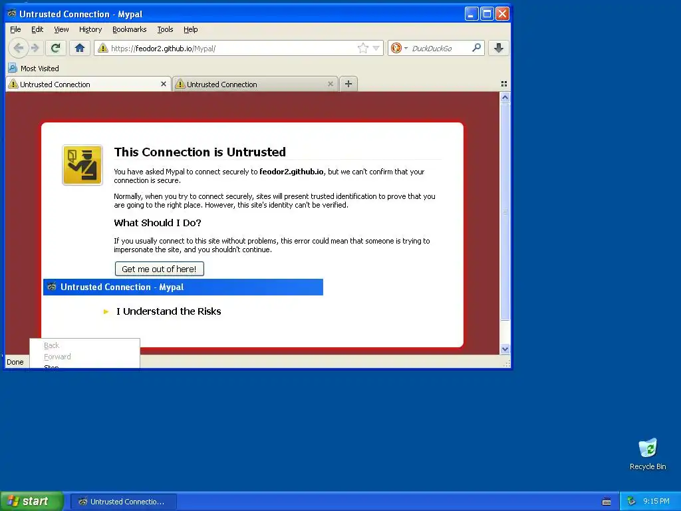681x511 pixels.
Task: Click the warning icon in the address bar
Action: [103, 48]
